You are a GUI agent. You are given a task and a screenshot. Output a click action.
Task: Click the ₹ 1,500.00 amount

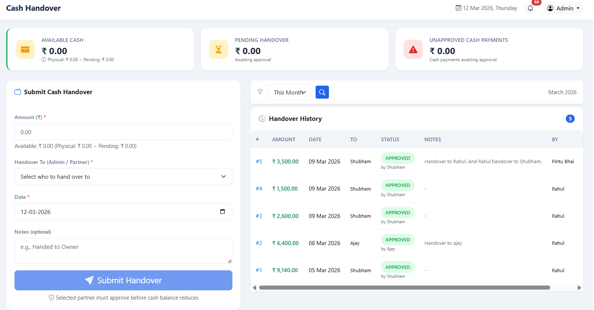click(x=285, y=188)
